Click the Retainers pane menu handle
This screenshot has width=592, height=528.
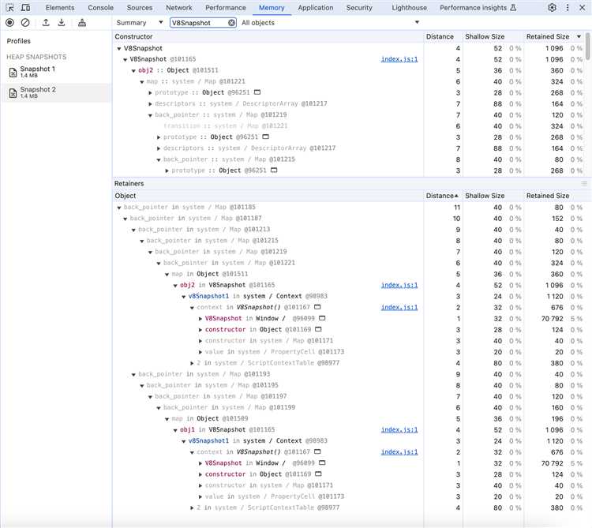point(584,183)
